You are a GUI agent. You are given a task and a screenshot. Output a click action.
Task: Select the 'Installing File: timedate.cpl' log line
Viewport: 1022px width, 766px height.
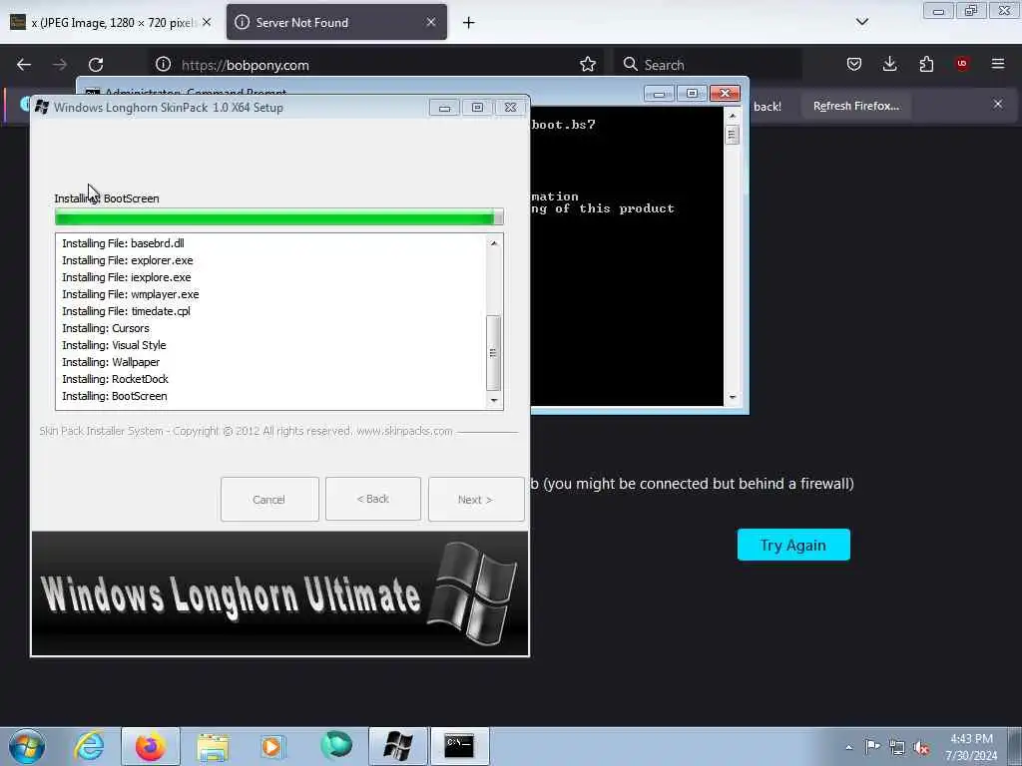(126, 311)
